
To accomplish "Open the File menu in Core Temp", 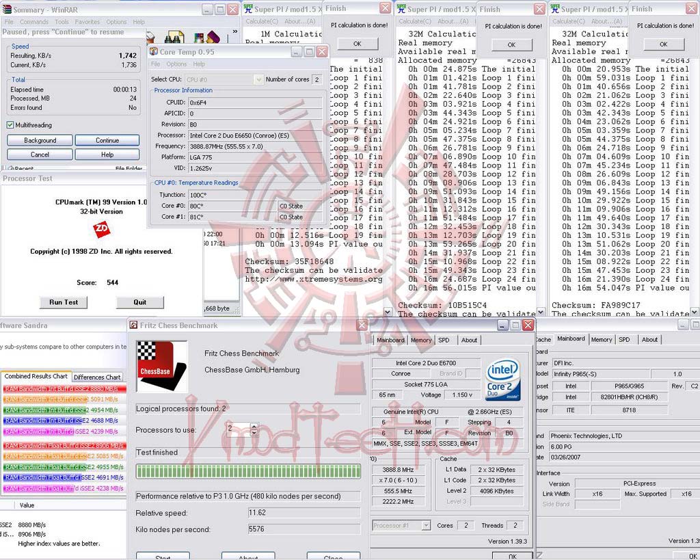I will click(x=155, y=64).
